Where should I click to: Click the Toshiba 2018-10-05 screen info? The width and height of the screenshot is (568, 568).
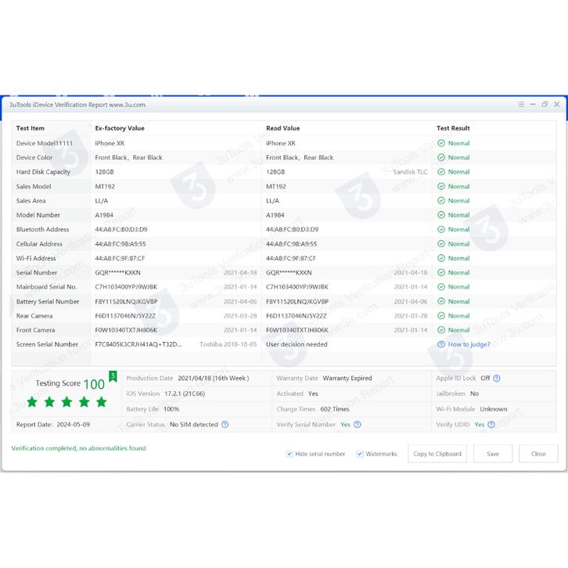pos(228,344)
